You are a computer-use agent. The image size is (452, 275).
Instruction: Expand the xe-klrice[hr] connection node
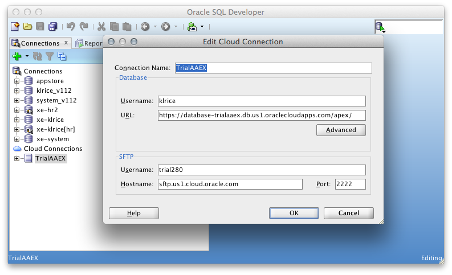tap(17, 129)
